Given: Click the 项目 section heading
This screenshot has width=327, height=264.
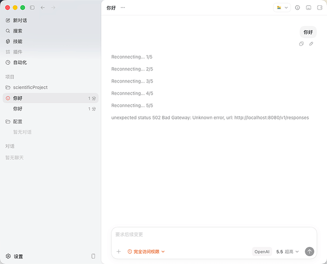Looking at the screenshot, I should click(x=10, y=77).
